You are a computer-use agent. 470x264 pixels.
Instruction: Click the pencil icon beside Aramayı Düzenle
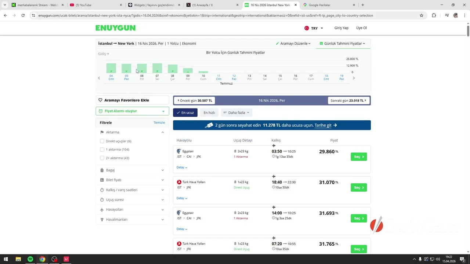coord(278,43)
